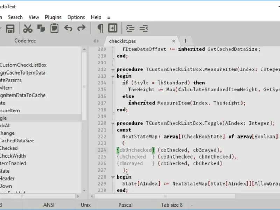
Task: Collapse the begin block at line 213
Action: 113,76
